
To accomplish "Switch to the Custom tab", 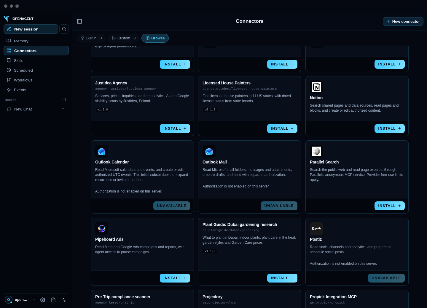I will (124, 38).
